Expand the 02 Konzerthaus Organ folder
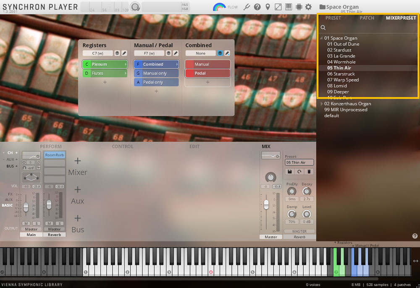 [322, 104]
